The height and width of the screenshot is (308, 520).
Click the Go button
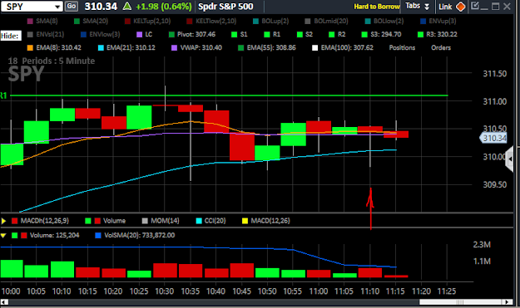point(72,7)
